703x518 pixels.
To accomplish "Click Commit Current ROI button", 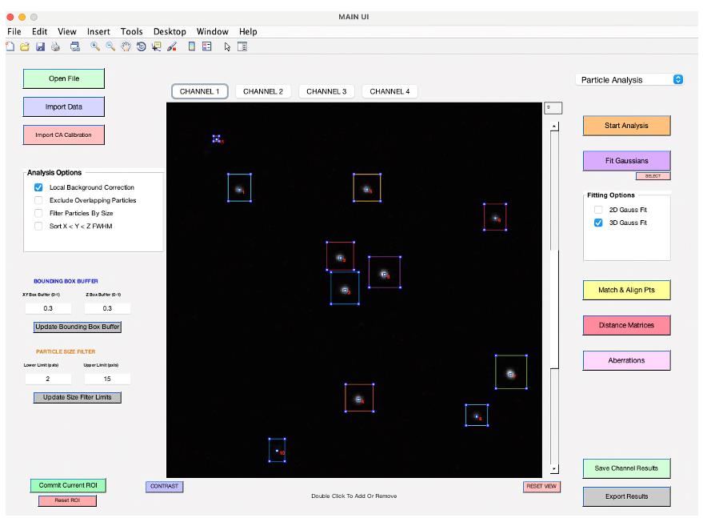I will [x=68, y=485].
